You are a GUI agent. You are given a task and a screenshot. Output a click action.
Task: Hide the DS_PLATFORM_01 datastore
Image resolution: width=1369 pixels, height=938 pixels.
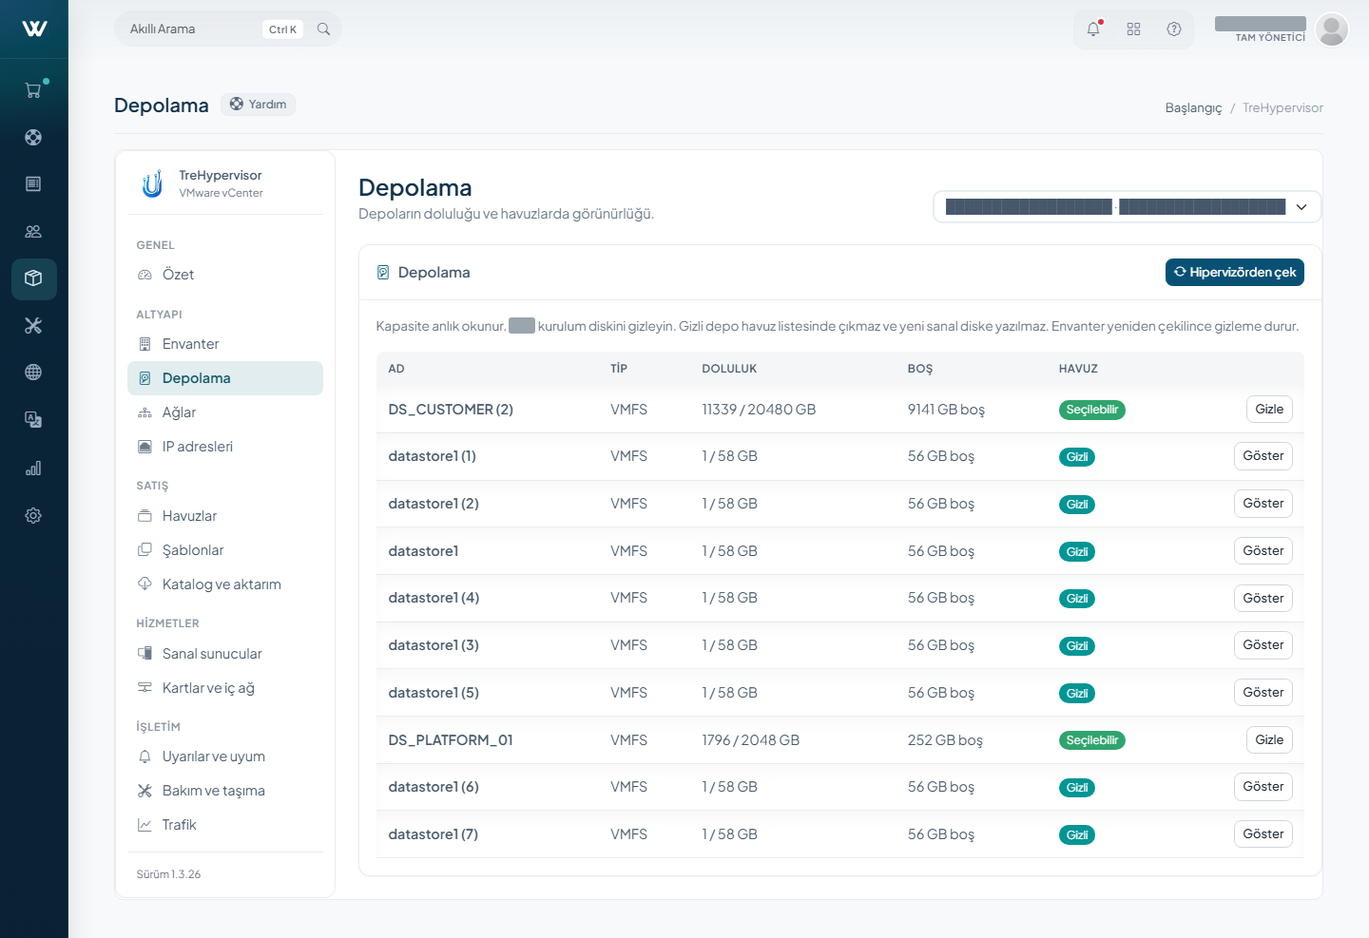click(1269, 740)
